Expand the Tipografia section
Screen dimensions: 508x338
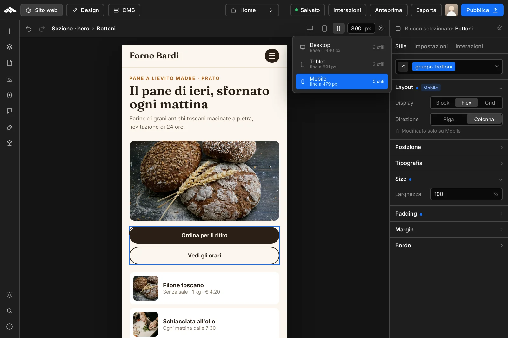(x=449, y=163)
